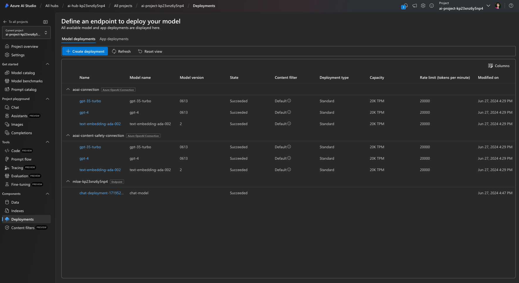This screenshot has width=519, height=283.
Task: Collapse the Get started section
Action: [48, 64]
